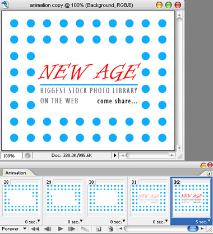The image size is (213, 234).
Task: Delete the selected frame with trash icon
Action: [x=110, y=229]
